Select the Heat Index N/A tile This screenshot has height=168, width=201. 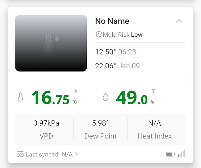(155, 129)
